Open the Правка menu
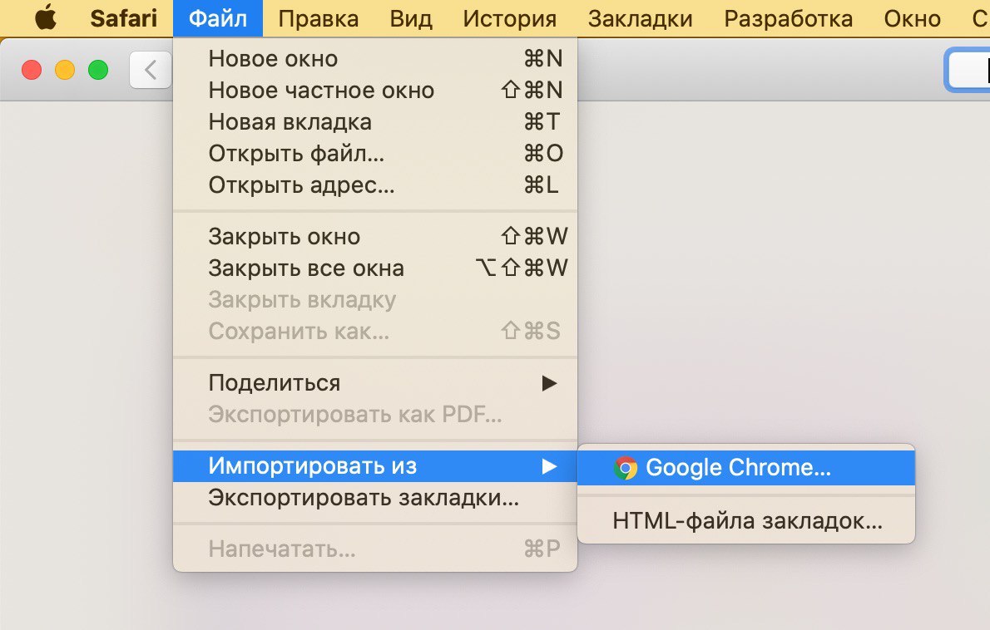 click(x=318, y=18)
